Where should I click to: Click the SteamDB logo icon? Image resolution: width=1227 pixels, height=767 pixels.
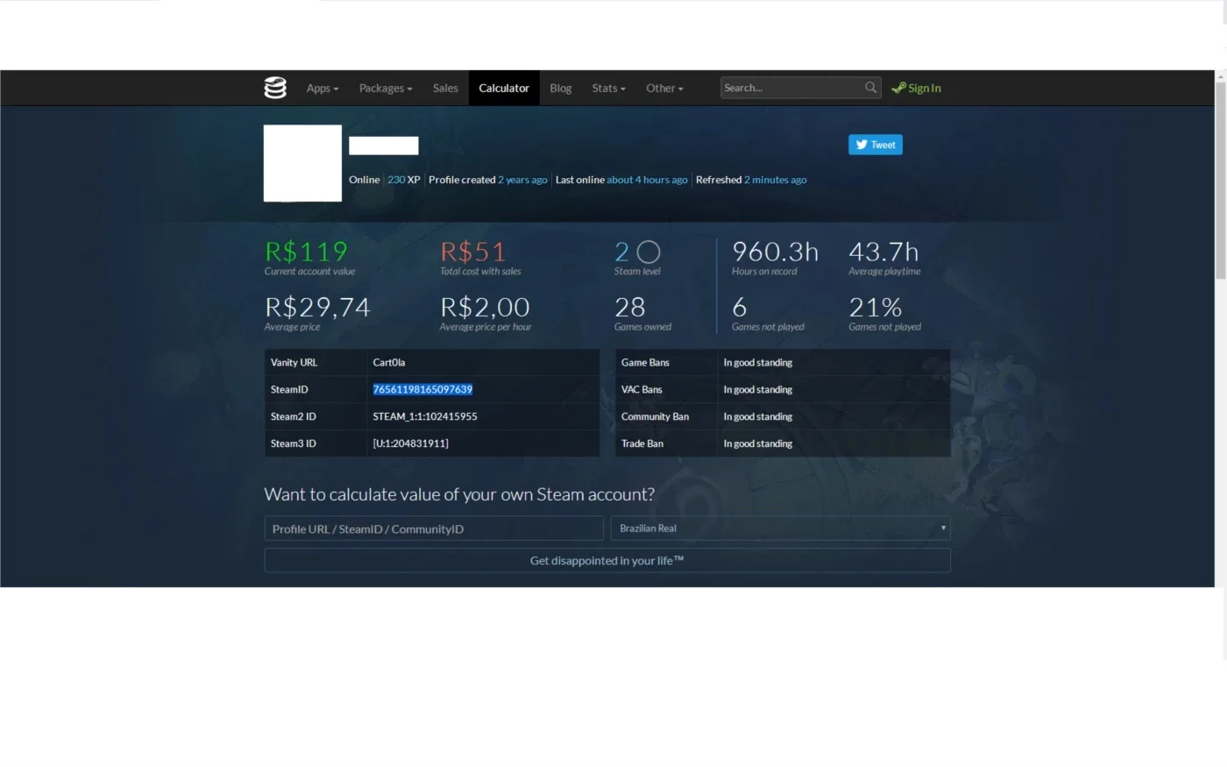tap(275, 88)
